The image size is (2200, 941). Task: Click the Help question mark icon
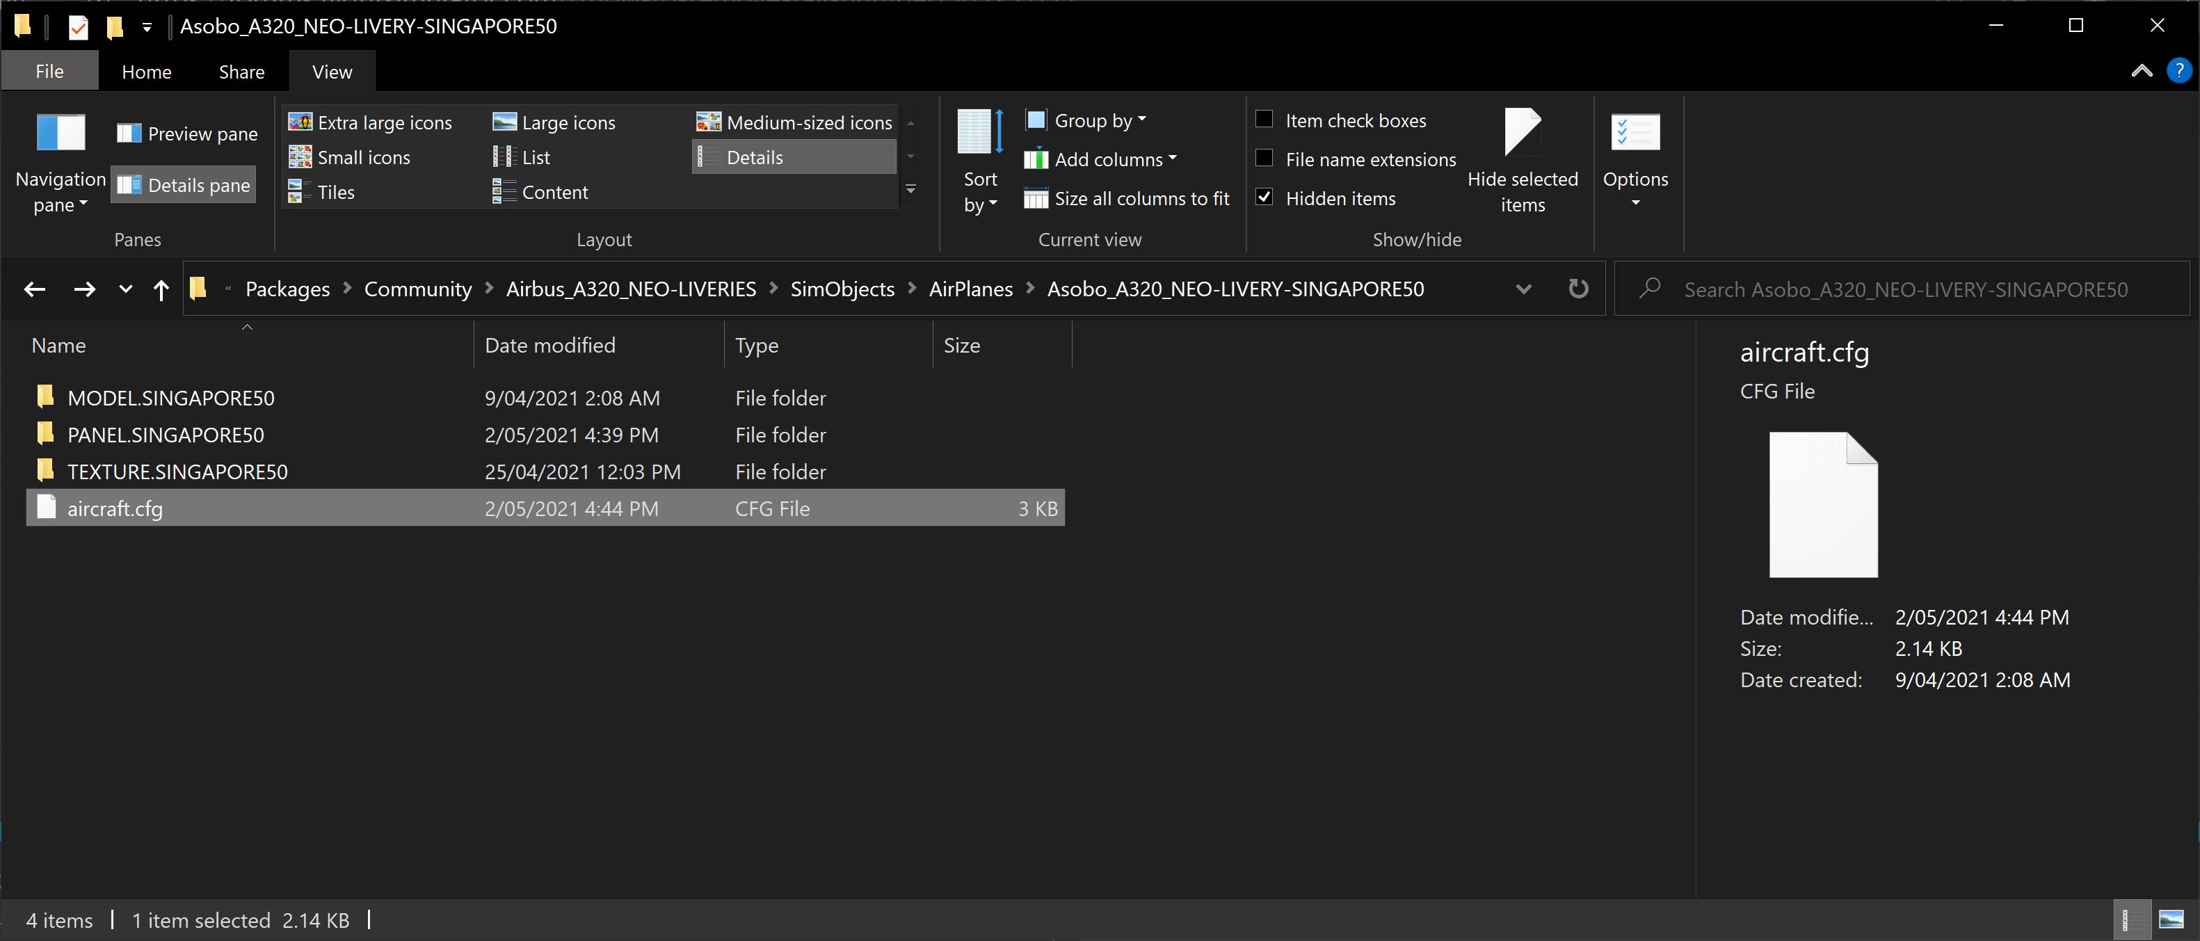click(2178, 71)
